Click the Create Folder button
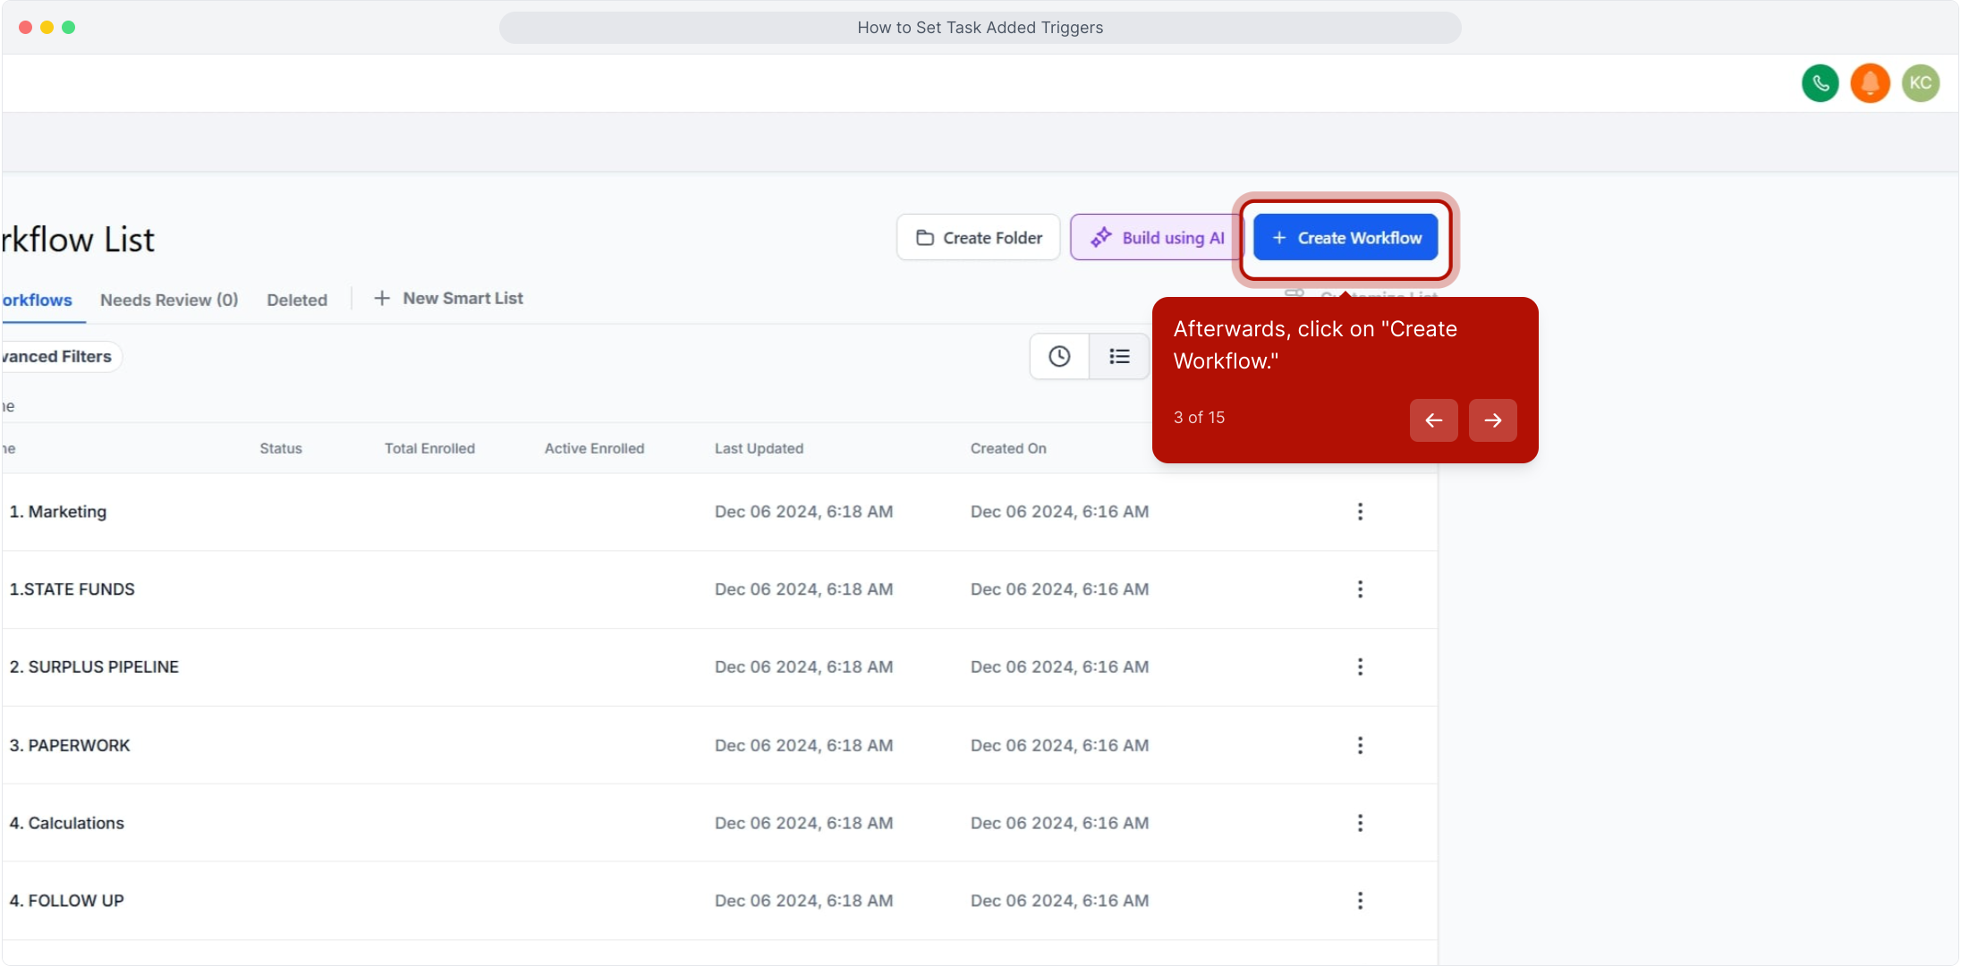The width and height of the screenshot is (1961, 966). (979, 238)
